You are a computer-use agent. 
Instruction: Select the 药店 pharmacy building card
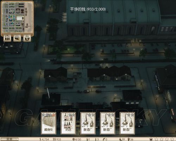tap(68, 123)
